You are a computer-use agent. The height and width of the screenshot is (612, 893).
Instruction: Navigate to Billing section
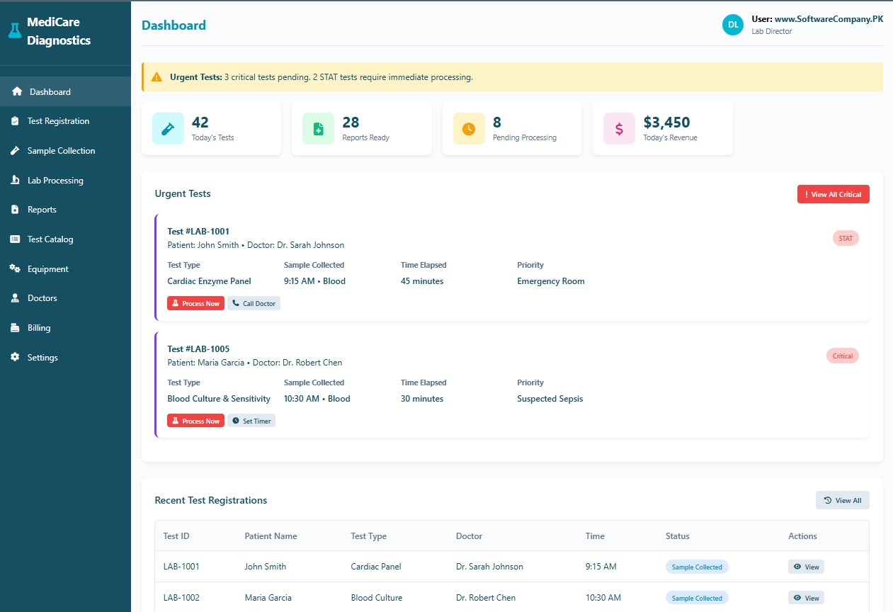(39, 328)
